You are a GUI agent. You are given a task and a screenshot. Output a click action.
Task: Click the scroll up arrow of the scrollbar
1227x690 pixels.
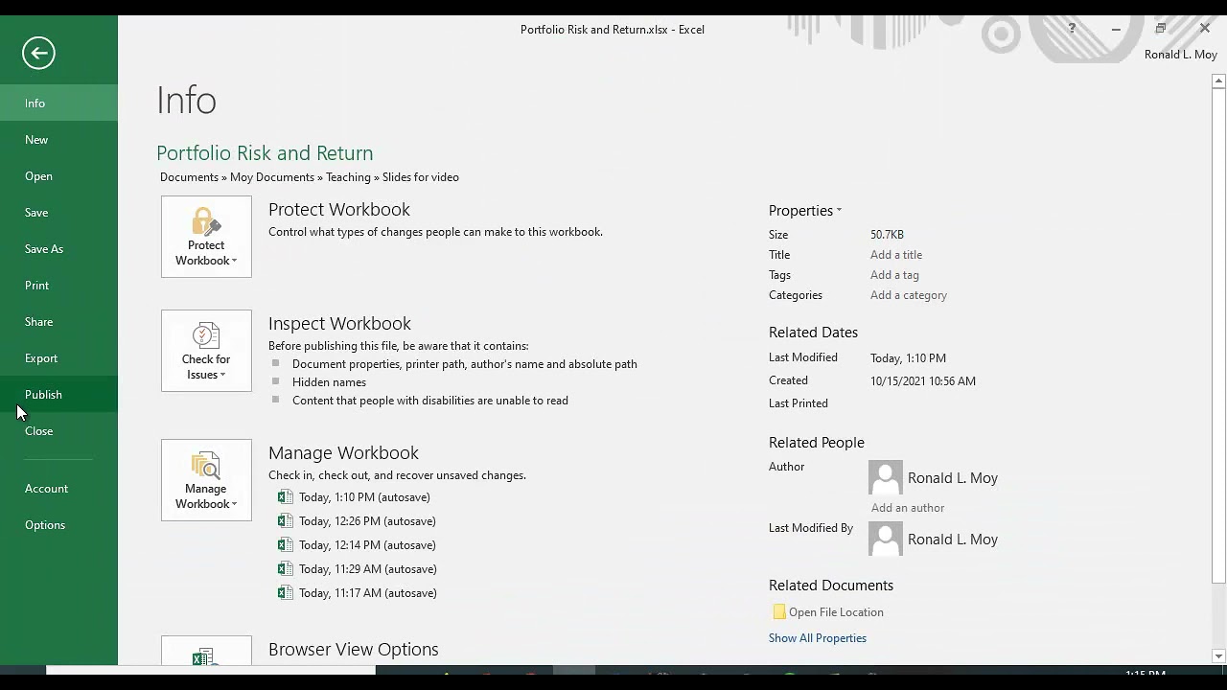coord(1218,81)
